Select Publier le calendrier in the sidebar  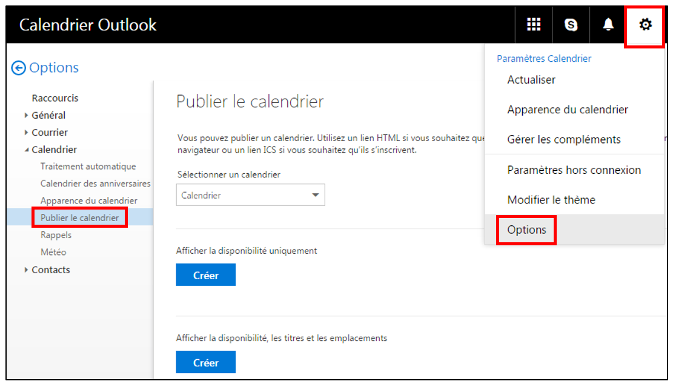(79, 217)
